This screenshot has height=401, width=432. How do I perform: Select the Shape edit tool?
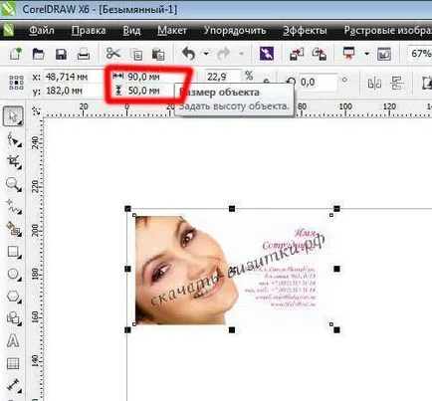(13, 139)
